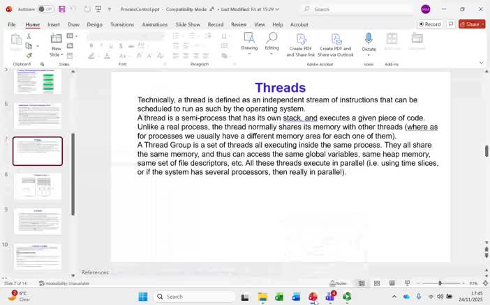Fit slide to current window icon
This screenshot has width=490, height=305.
(x=485, y=283)
